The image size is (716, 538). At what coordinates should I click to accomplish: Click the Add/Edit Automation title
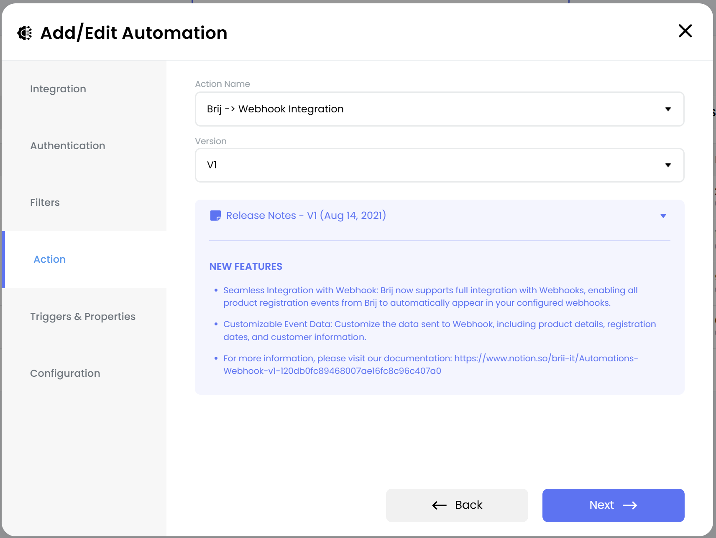pyautogui.click(x=134, y=33)
